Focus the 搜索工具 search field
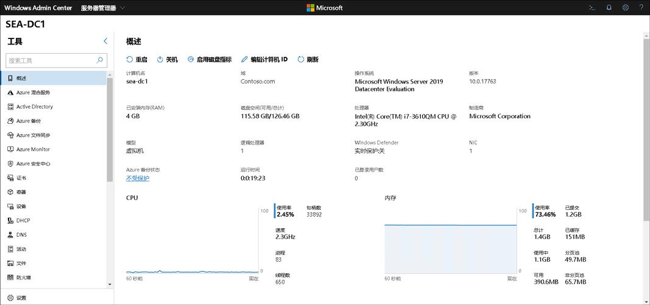Screen dimensions: 650x305 (57, 60)
